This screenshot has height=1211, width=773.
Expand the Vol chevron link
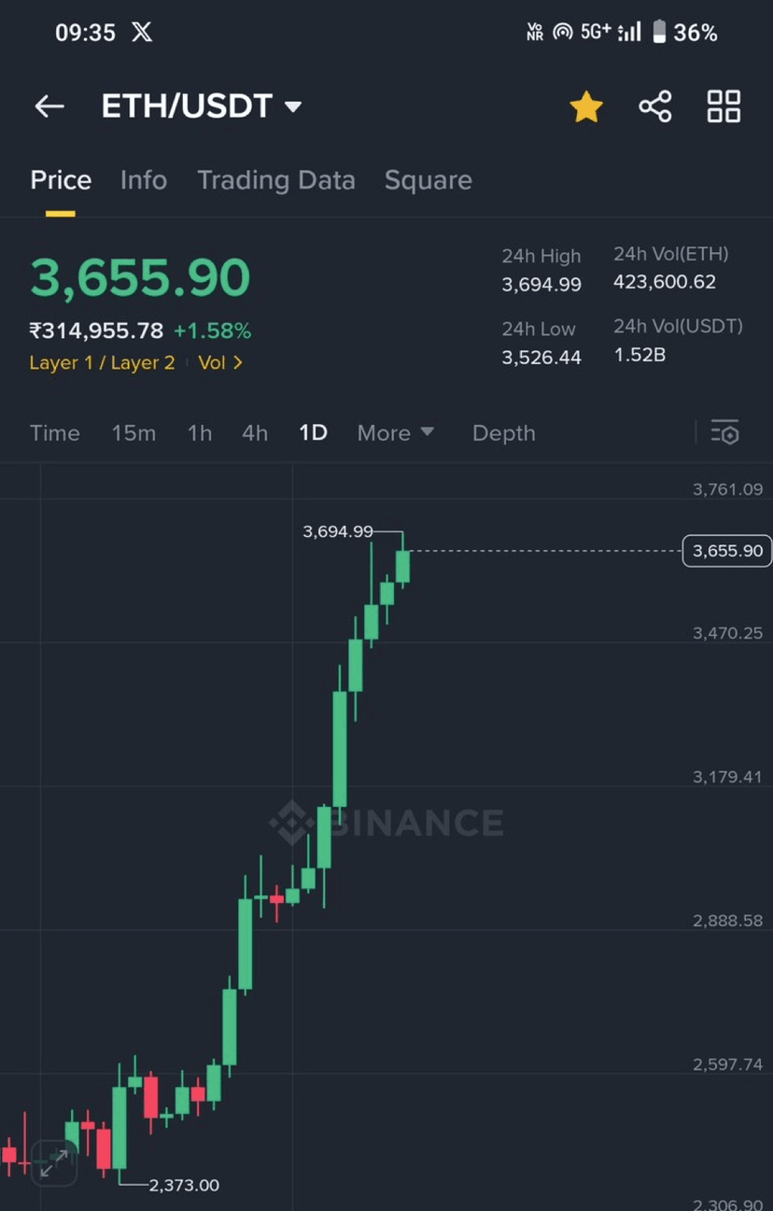[220, 362]
